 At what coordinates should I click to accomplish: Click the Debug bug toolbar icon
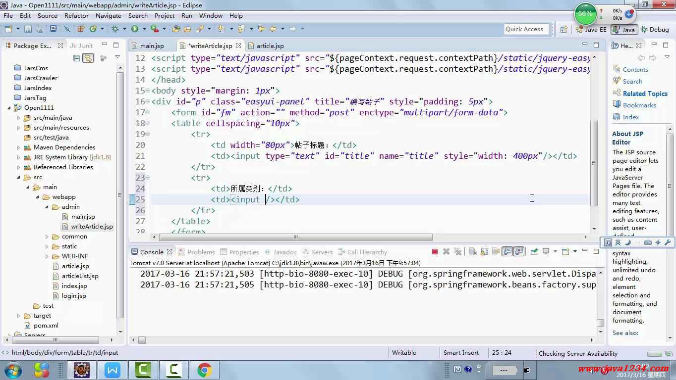point(115,29)
